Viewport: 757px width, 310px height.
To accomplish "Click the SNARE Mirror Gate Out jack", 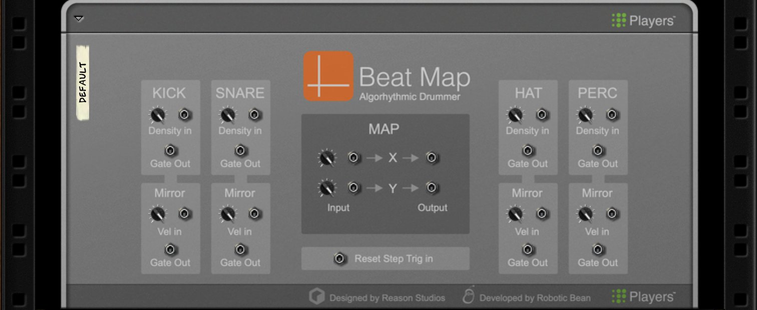I will tap(241, 249).
